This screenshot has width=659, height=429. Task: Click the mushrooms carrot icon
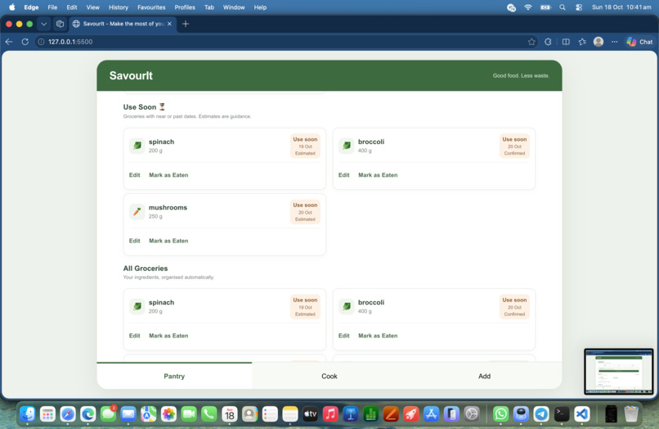[137, 211]
